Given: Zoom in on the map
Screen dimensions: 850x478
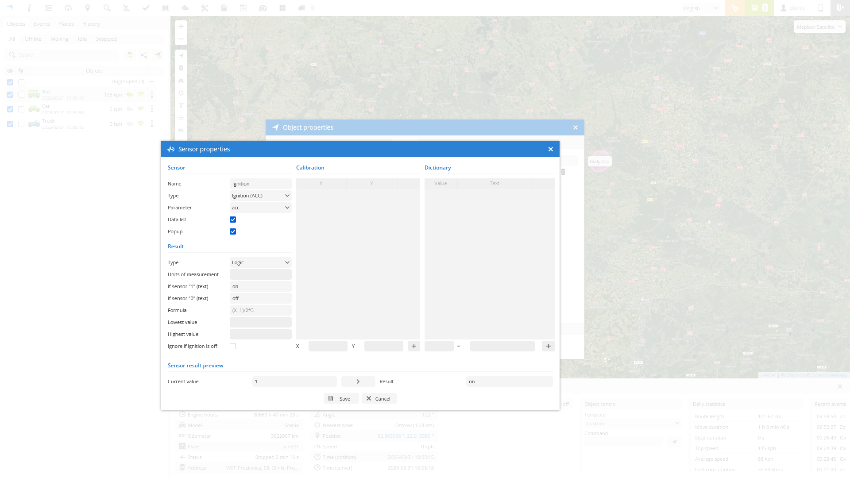Looking at the screenshot, I should pyautogui.click(x=181, y=27).
